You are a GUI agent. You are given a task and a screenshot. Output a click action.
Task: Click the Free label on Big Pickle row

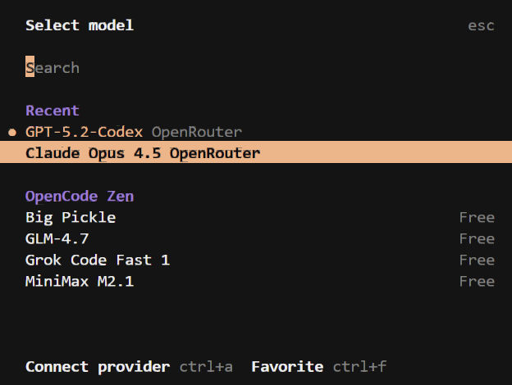[477, 217]
